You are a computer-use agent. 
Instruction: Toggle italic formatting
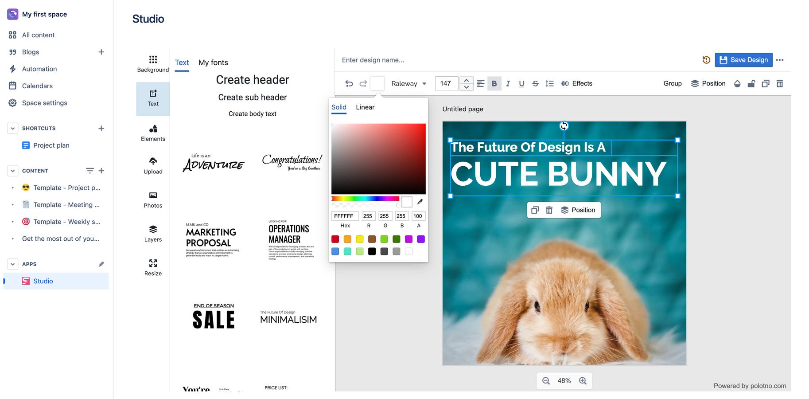tap(508, 83)
